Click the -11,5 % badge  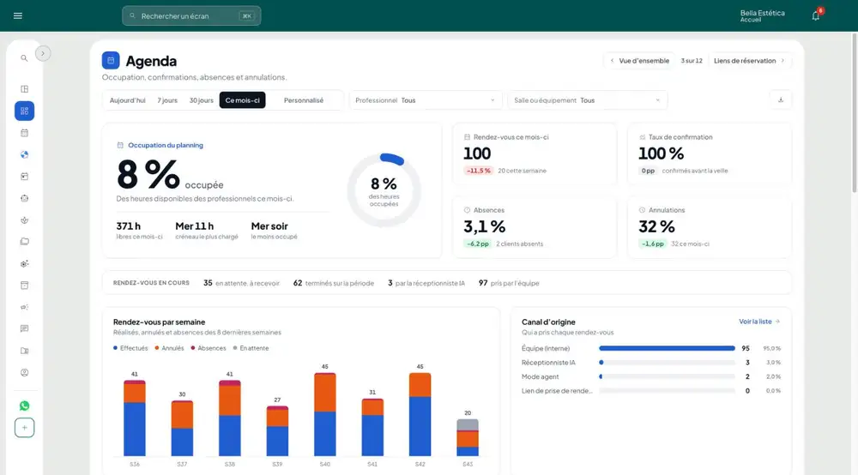478,171
